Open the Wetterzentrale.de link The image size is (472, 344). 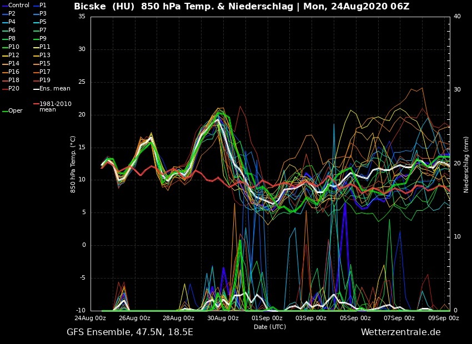(x=400, y=332)
